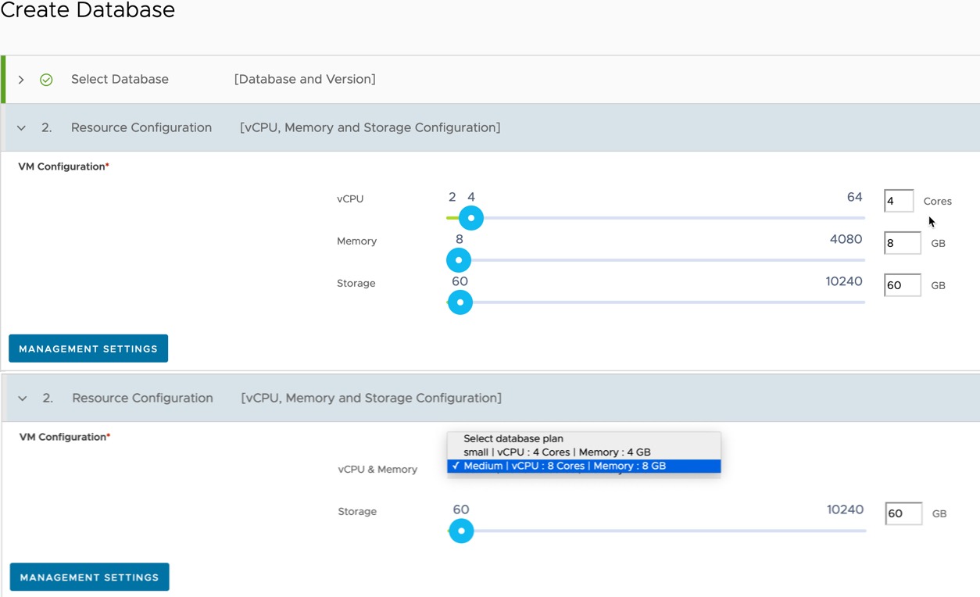Click the Memory slider maximum value 4080
Viewport: 980px width, 597px height.
pos(846,239)
